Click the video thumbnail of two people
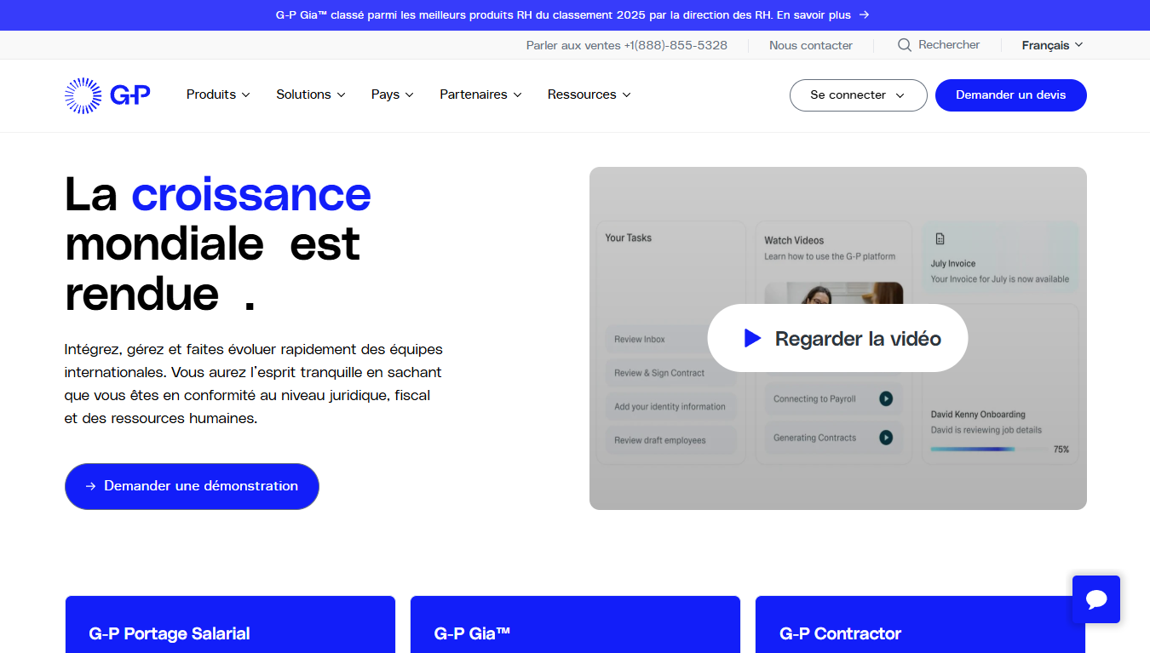 [x=833, y=293]
